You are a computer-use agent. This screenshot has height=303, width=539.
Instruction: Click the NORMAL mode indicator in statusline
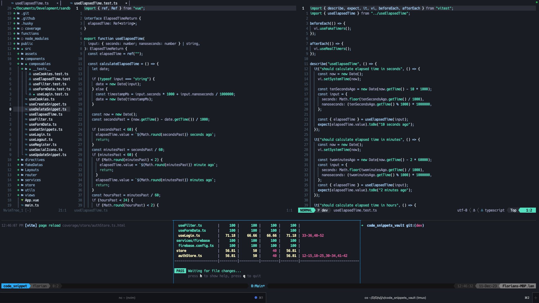click(306, 210)
